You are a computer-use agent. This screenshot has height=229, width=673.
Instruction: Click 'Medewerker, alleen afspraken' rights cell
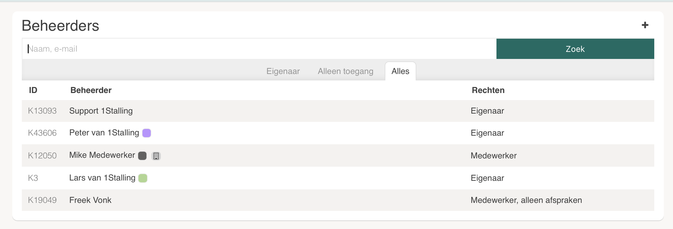pos(526,200)
